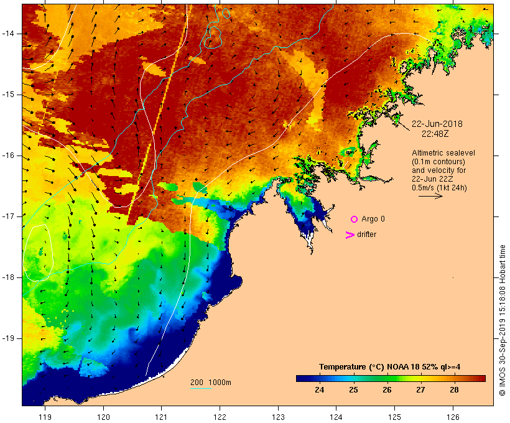Screen dimensions: 510x423
Task: Click the time text 22:48Z
Action: (x=435, y=134)
